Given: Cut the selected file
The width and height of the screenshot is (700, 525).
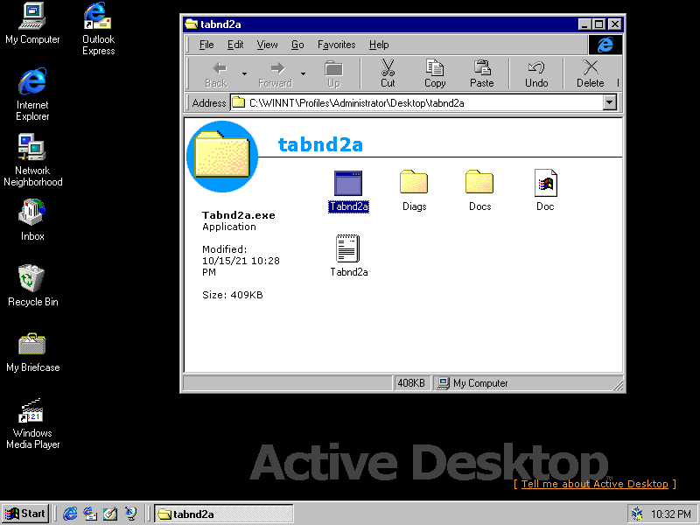Looking at the screenshot, I should tap(388, 73).
